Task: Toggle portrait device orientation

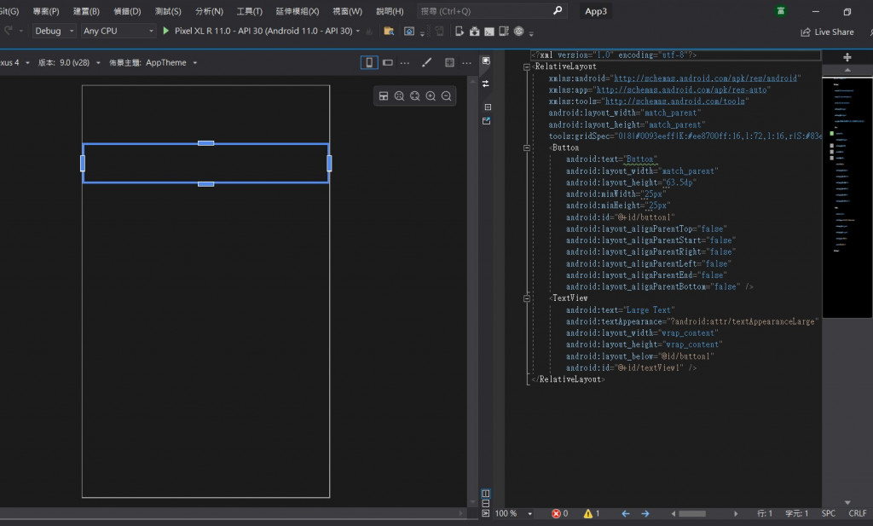Action: click(369, 62)
